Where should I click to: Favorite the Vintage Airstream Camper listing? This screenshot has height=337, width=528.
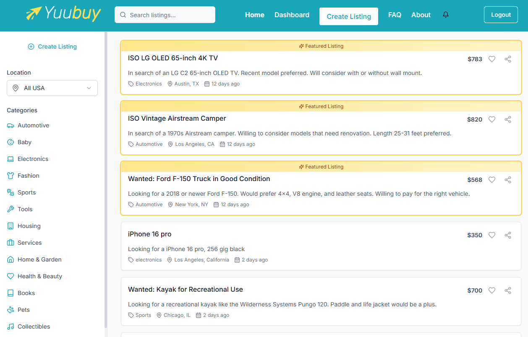492,119
